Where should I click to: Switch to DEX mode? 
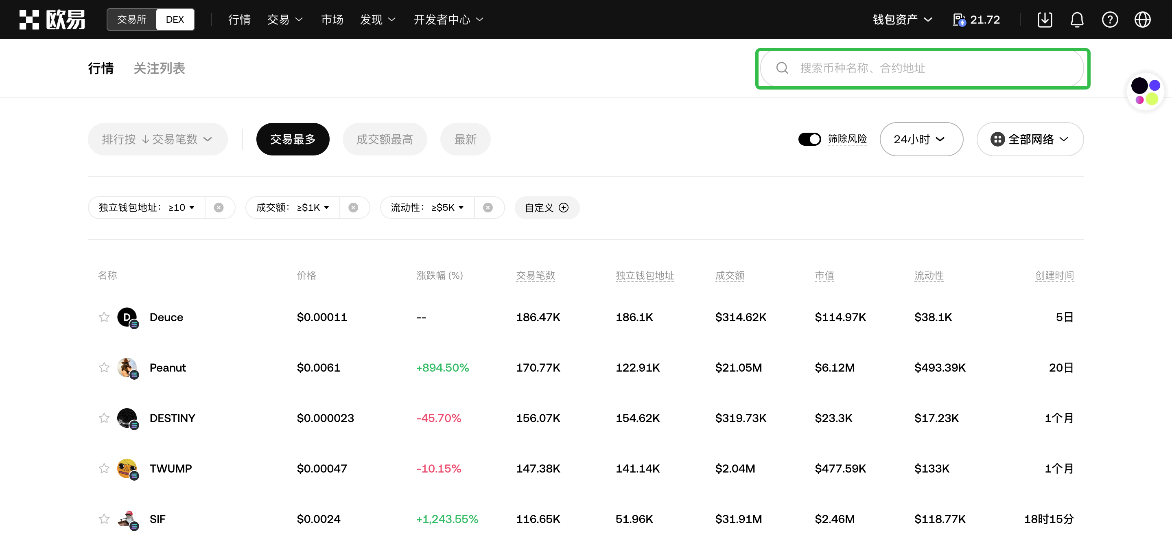coord(175,20)
